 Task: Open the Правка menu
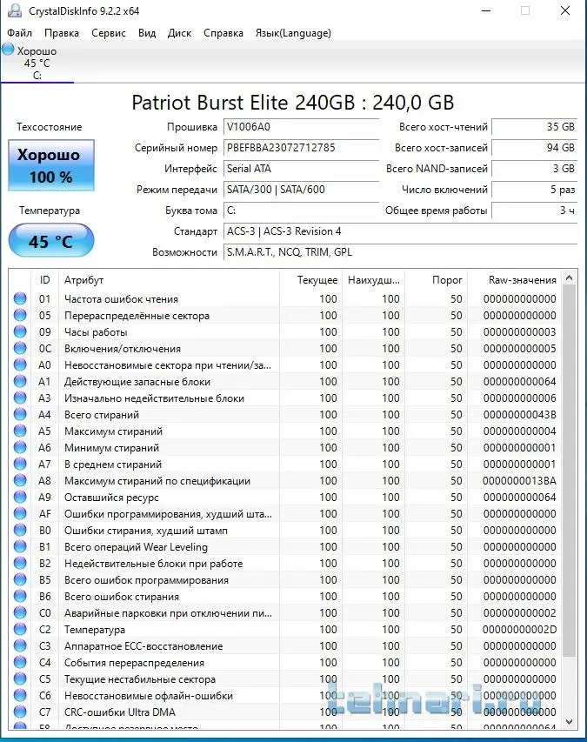click(62, 33)
